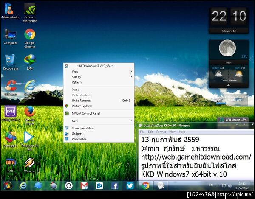Choose Undo Rename in context menu
This screenshot has width=255, height=199.
click(99, 101)
